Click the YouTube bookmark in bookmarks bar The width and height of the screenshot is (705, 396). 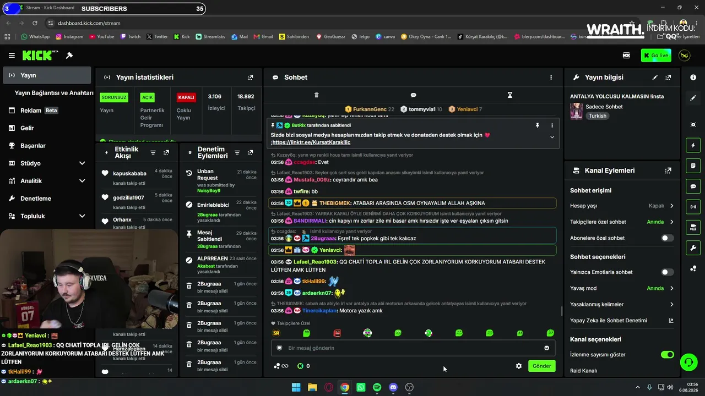101,37
